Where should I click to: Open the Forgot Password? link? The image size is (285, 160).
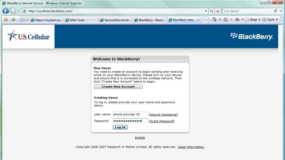click(x=162, y=121)
